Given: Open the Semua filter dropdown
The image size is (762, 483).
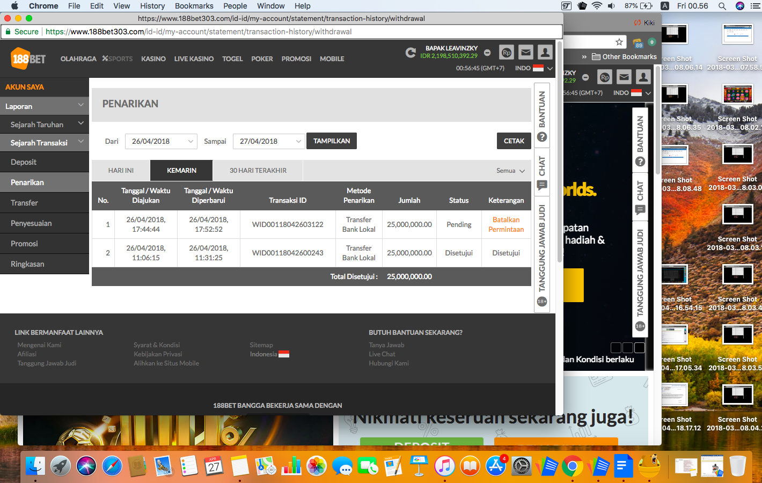Looking at the screenshot, I should [x=510, y=171].
